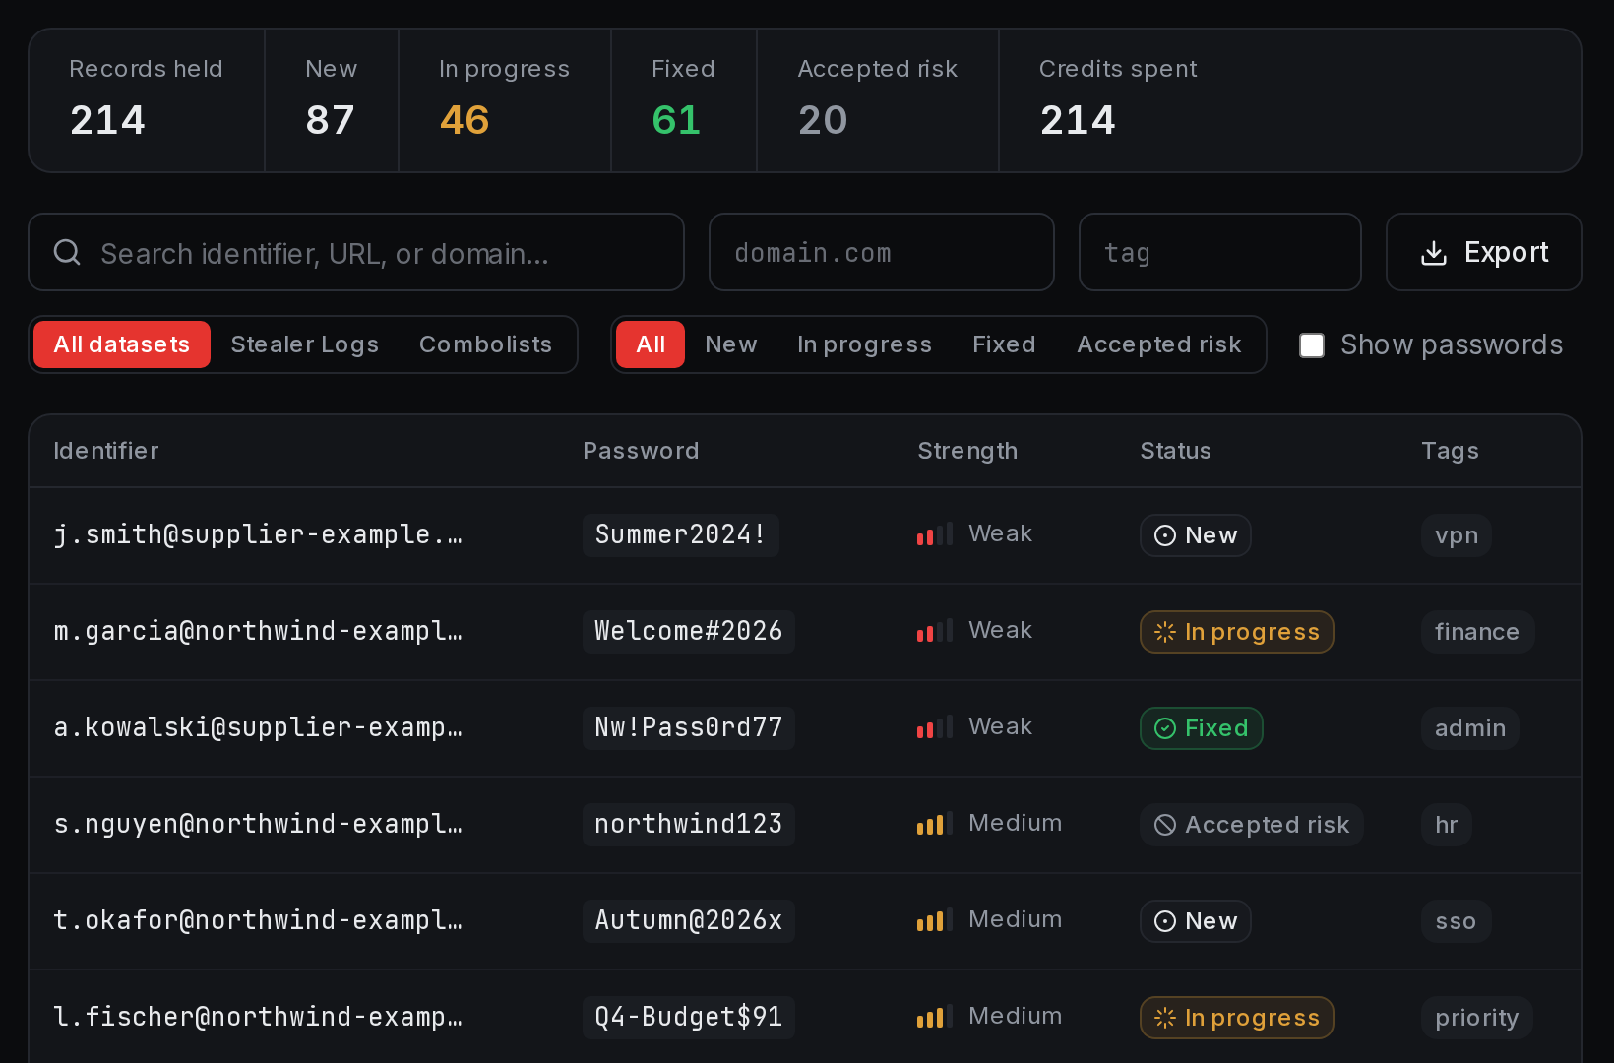Click the priority tag

pyautogui.click(x=1477, y=1018)
